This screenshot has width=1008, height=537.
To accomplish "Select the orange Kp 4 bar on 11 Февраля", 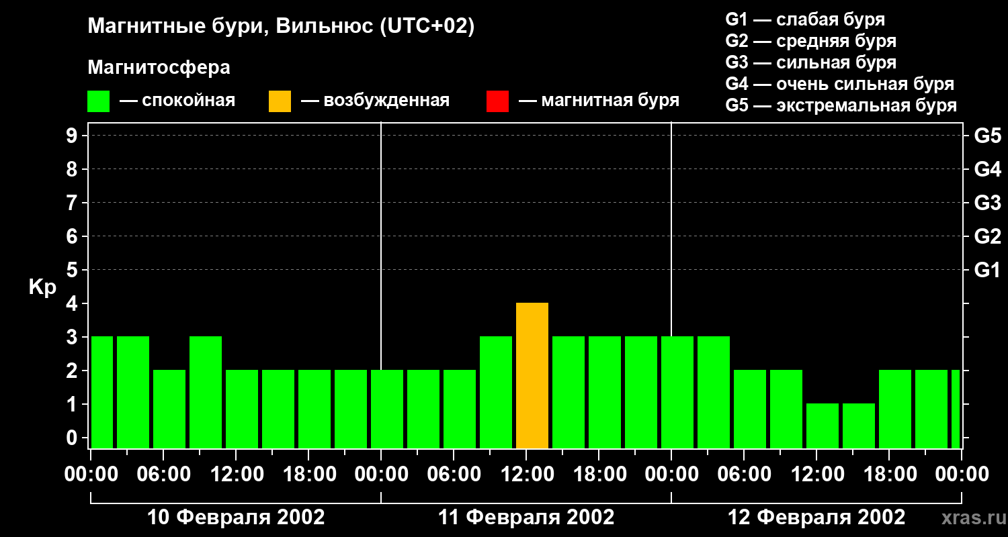I will [x=532, y=376].
